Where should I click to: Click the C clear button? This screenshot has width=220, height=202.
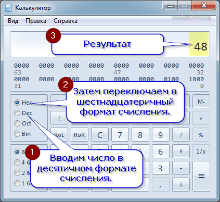click(x=100, y=135)
